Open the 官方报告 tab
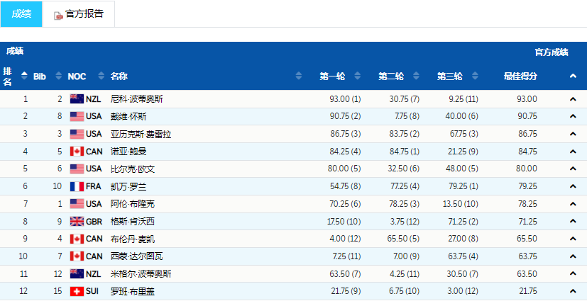 (x=79, y=14)
